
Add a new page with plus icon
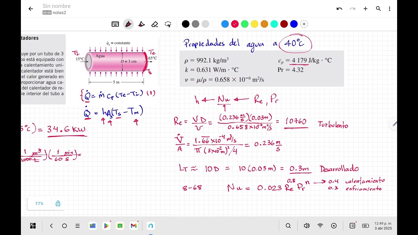365,9
